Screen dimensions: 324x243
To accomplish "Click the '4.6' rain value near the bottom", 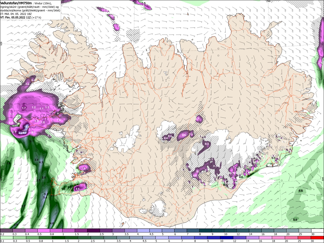I will (52, 224).
